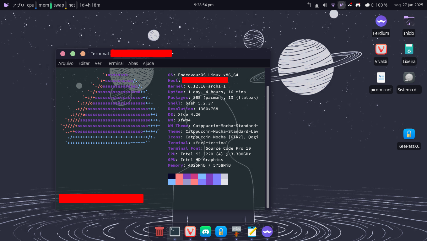Open the Arquivo menu in Terminal
The width and height of the screenshot is (427, 241).
66,63
